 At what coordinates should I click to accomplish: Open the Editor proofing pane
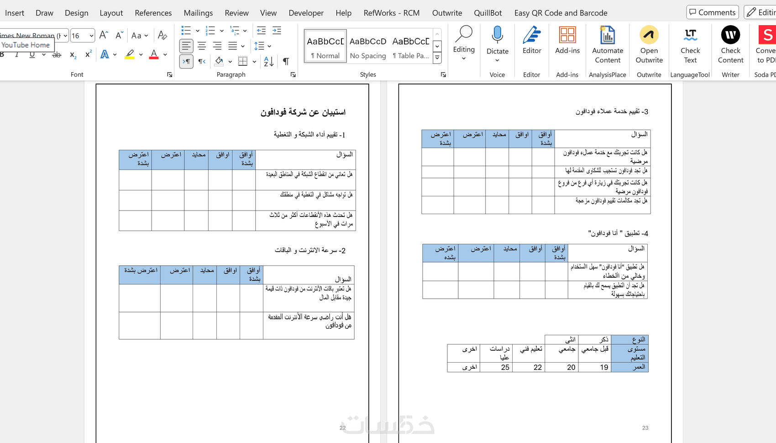pos(532,41)
